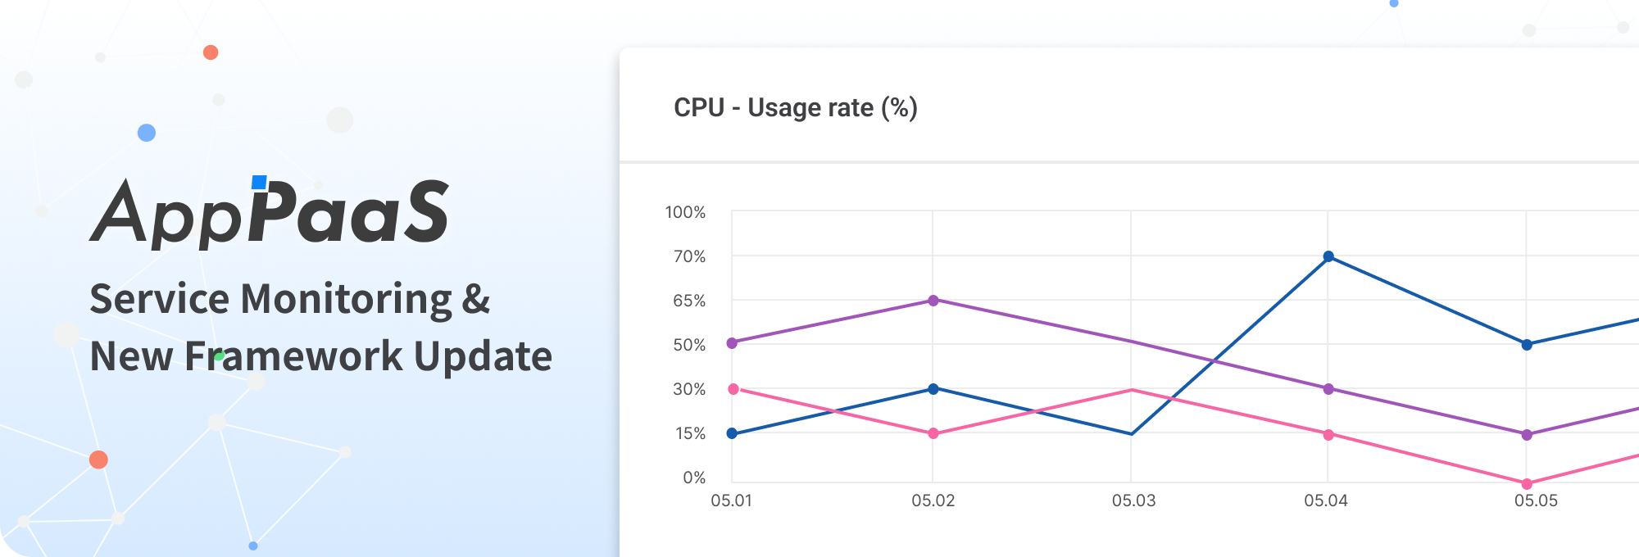Click the 05.03 x-axis date label
1639x557 pixels.
point(1133,500)
